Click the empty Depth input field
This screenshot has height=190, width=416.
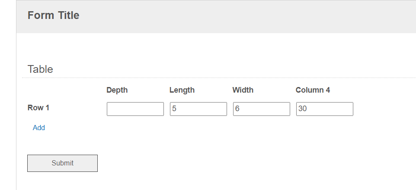(x=135, y=109)
